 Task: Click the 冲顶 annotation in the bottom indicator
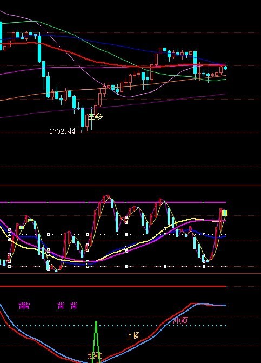(x=180, y=320)
